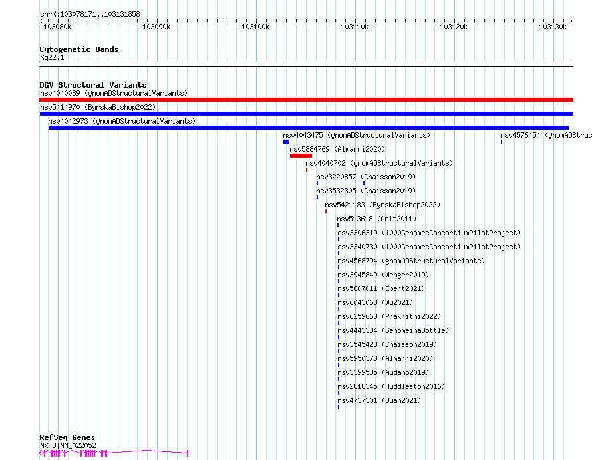Screen dimensions: 592x460
Task: Open nsv4576454 variant label
Action: (546, 135)
